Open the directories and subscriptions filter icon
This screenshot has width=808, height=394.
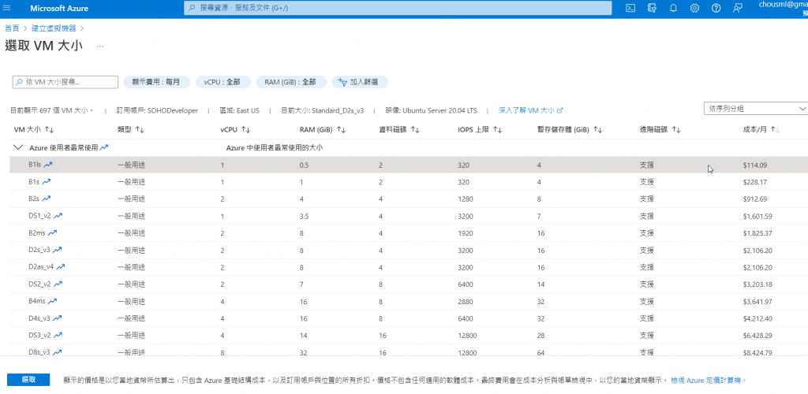tap(652, 8)
